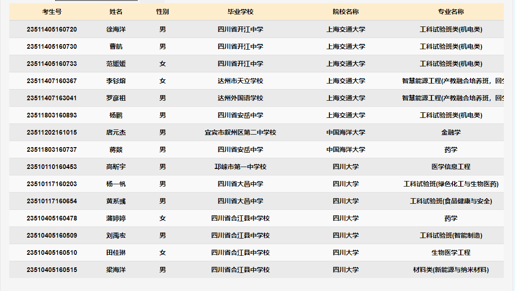Select candidate number 23511405160733
The height and width of the screenshot is (291, 515).
[x=52, y=64]
